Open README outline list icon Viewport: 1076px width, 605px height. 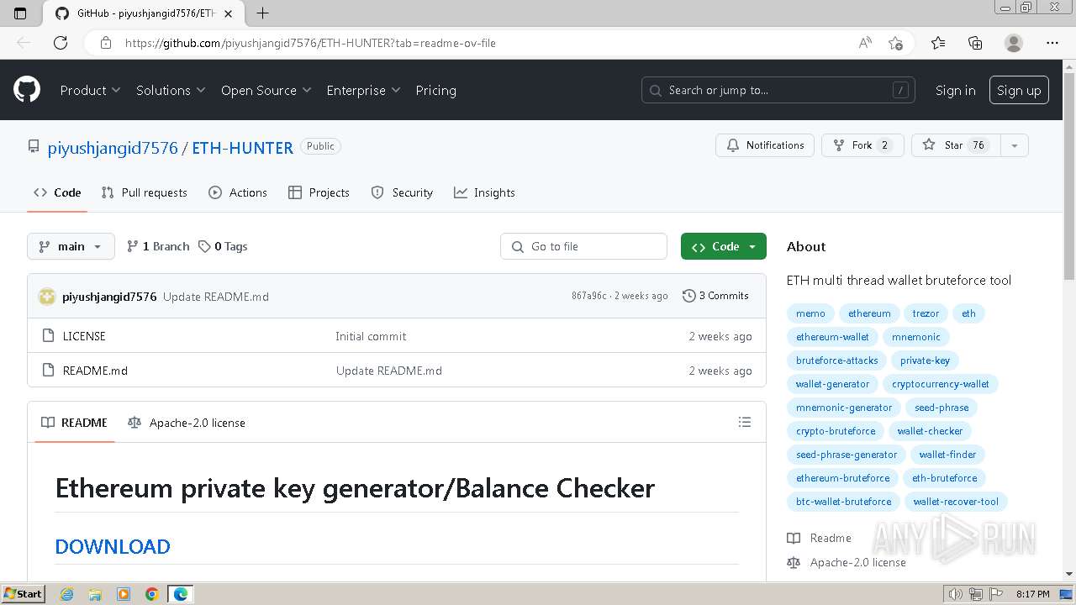(x=745, y=422)
